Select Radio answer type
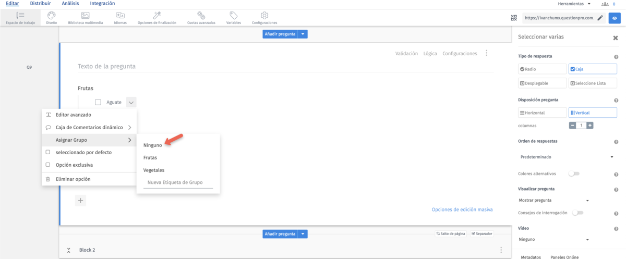Viewport: 626px width, 259px height. [542, 69]
